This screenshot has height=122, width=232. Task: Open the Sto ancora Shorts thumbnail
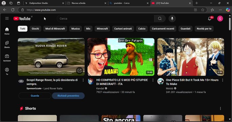pyautogui.click(x=121, y=118)
